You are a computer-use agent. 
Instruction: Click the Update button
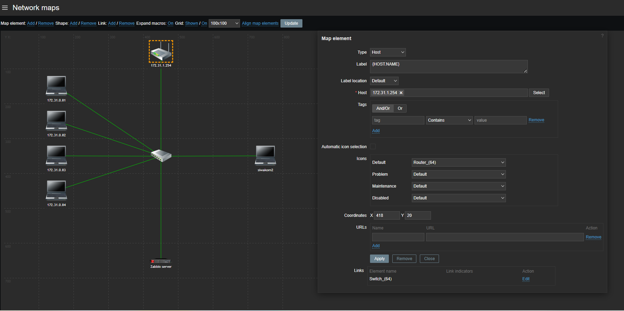[x=291, y=23]
